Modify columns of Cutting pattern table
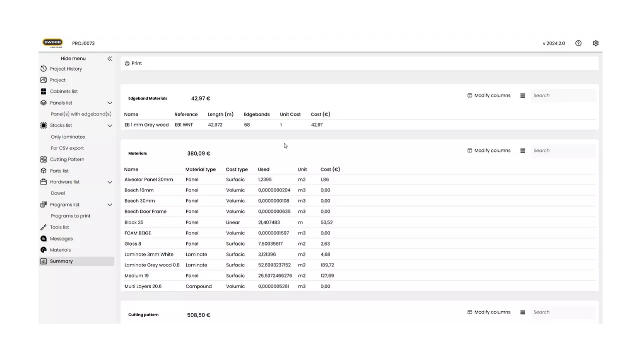Viewport: 641px width, 360px height. tap(489, 312)
